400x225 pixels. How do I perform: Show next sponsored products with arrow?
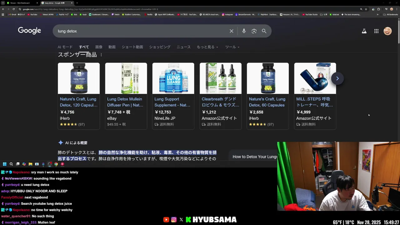[337, 78]
